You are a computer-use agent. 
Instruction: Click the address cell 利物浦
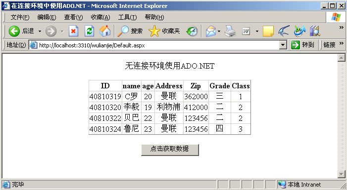pos(169,107)
